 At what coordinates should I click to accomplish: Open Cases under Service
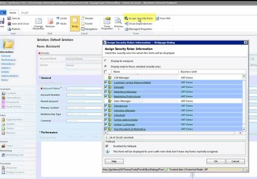point(7,146)
